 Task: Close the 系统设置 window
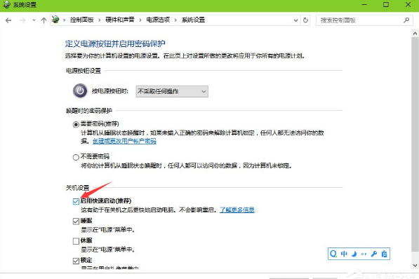tap(408, 4)
